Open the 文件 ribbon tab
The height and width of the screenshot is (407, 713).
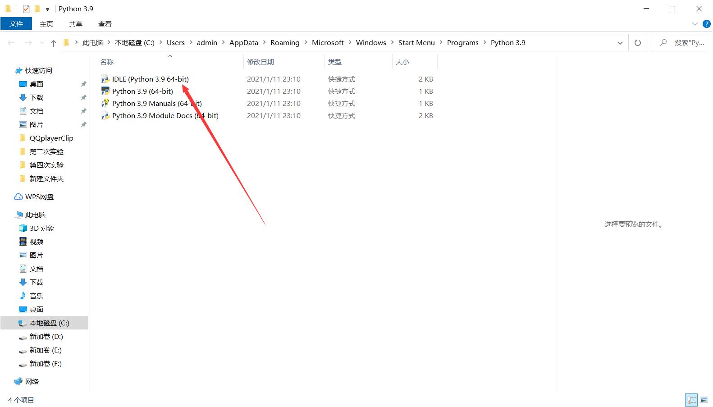pos(16,24)
